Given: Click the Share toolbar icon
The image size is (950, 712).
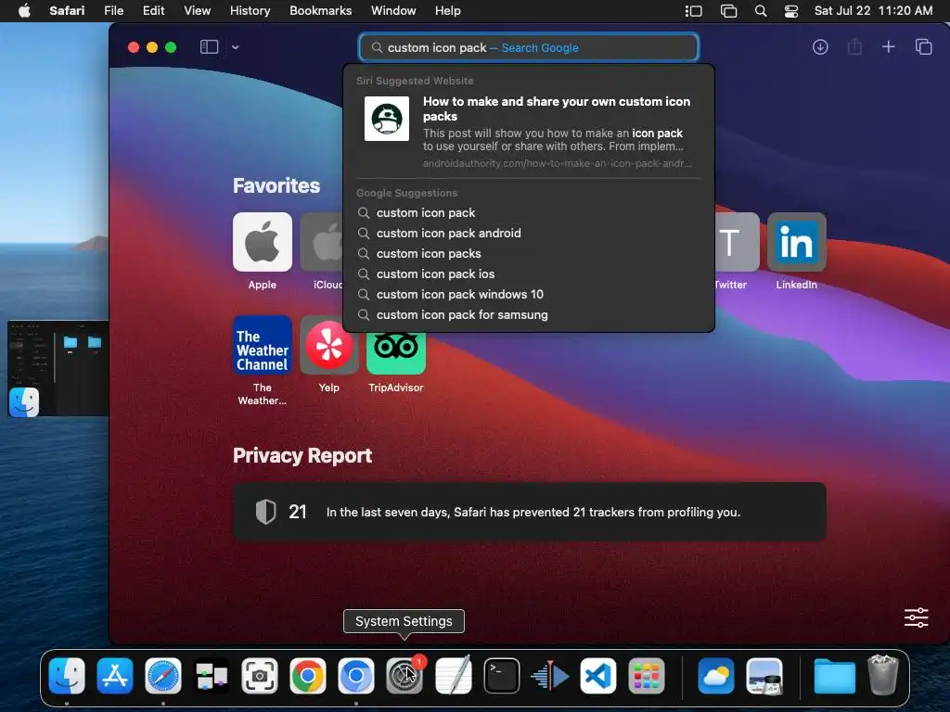Looking at the screenshot, I should click(x=854, y=46).
